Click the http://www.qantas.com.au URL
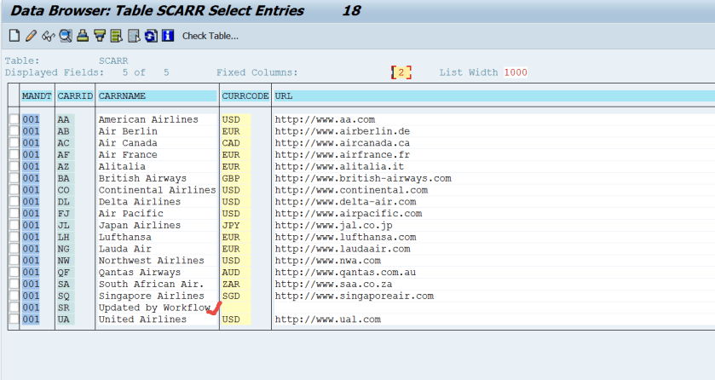Screen dimensions: 715x380 click(x=345, y=273)
